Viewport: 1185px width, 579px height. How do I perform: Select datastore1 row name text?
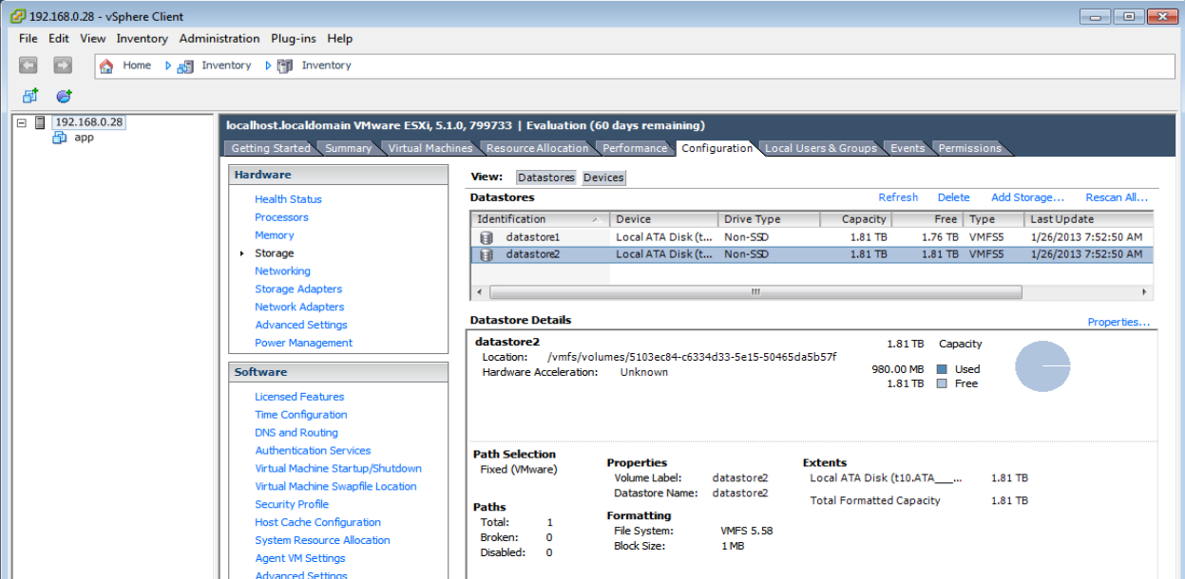[533, 237]
